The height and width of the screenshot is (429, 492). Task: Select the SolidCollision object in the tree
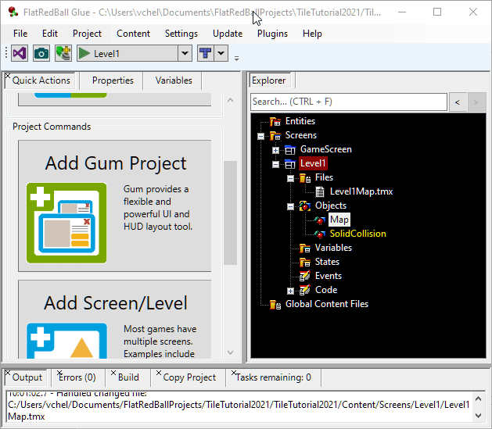tap(357, 234)
